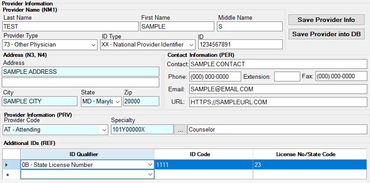Sort by License No/State Code column header
Image resolution: width=370 pixels, height=183 pixels.
(310, 154)
